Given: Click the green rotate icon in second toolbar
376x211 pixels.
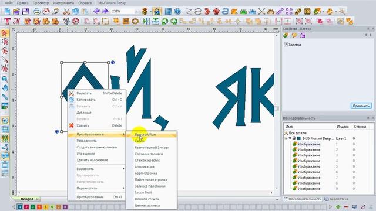Looking at the screenshot, I should [x=164, y=21].
